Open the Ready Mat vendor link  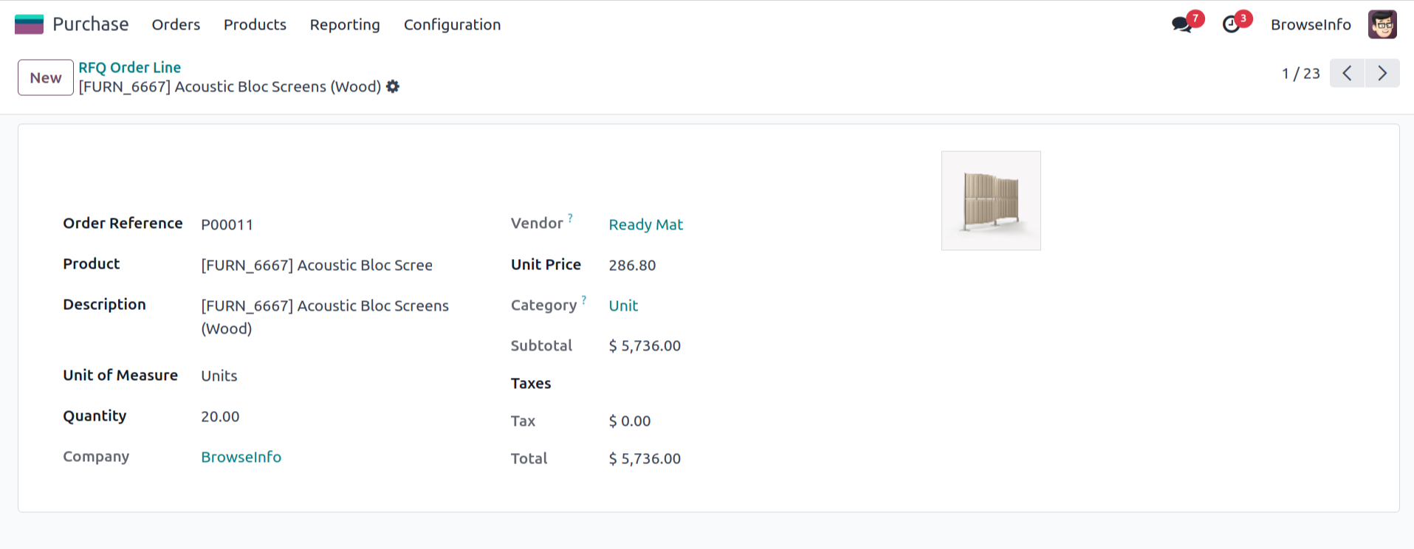tap(645, 224)
